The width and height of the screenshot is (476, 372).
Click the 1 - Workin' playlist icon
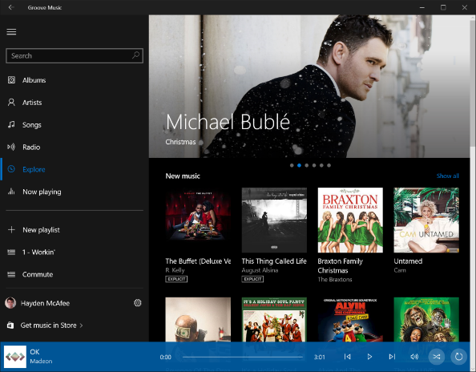click(x=11, y=253)
